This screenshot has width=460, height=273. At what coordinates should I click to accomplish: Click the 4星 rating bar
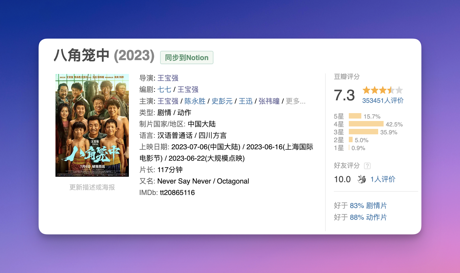point(366,124)
